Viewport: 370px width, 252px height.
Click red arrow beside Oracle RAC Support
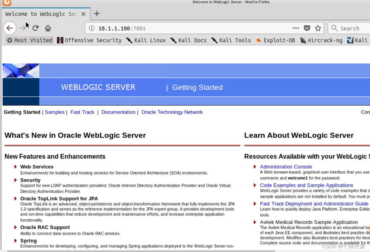[x=15, y=227]
